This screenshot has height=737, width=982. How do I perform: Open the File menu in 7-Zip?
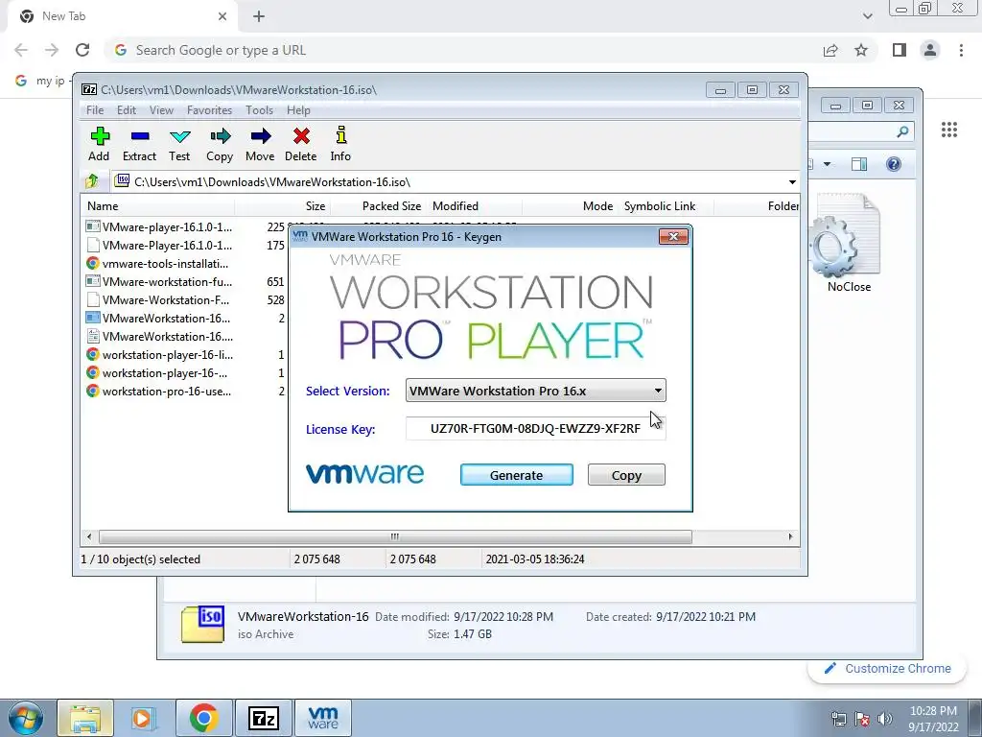pos(95,110)
